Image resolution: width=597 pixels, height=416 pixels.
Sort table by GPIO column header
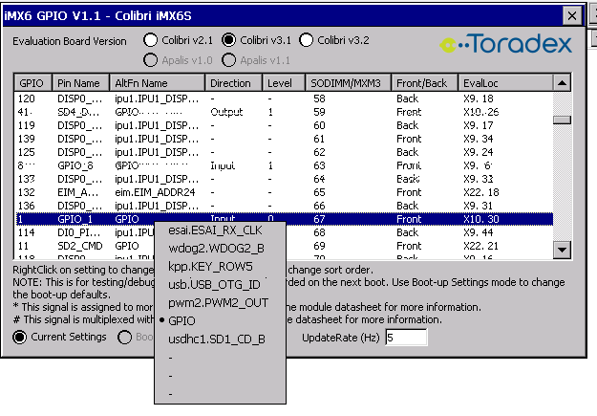tap(32, 83)
